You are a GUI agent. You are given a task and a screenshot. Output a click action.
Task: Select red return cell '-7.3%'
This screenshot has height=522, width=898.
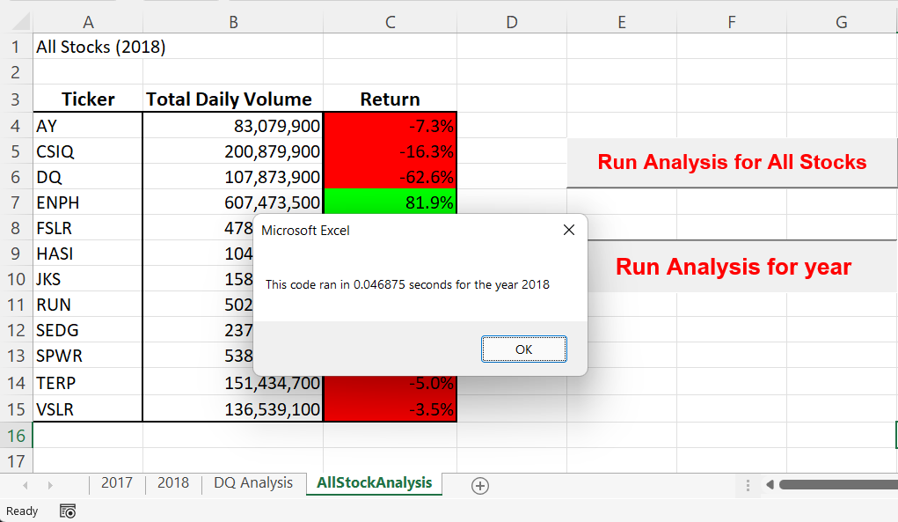point(390,126)
